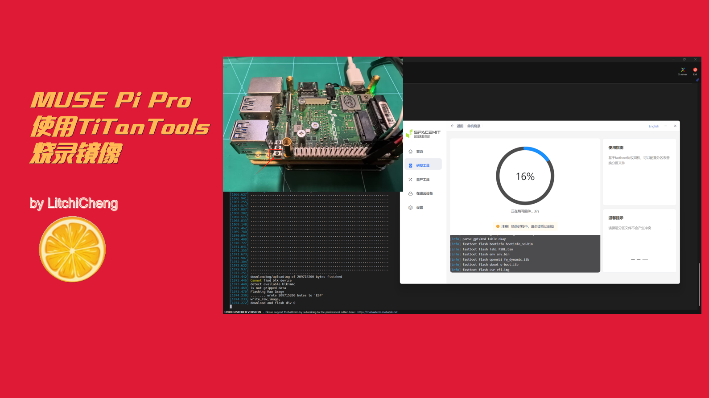
Task: Click the 单机烧录 breadcrumb text
Action: 474,126
